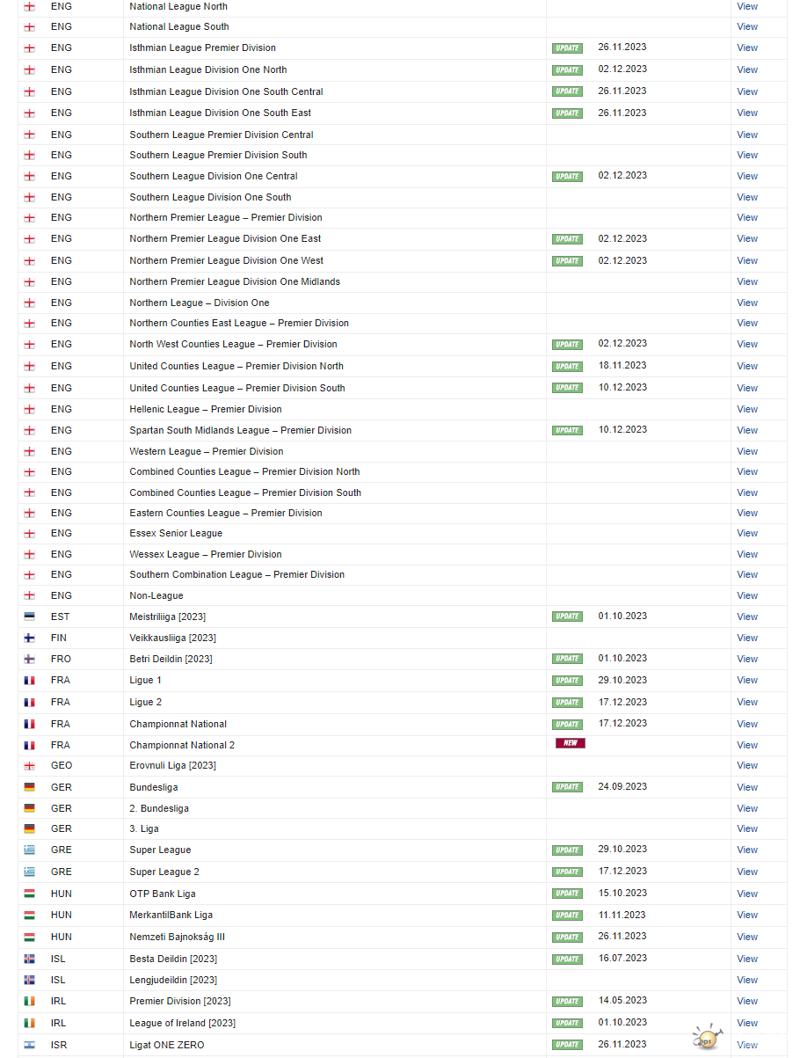Screen dimensions: 807x1058
Task: Click the Update badge for Spartan South Midlands League
Action: 567,430
